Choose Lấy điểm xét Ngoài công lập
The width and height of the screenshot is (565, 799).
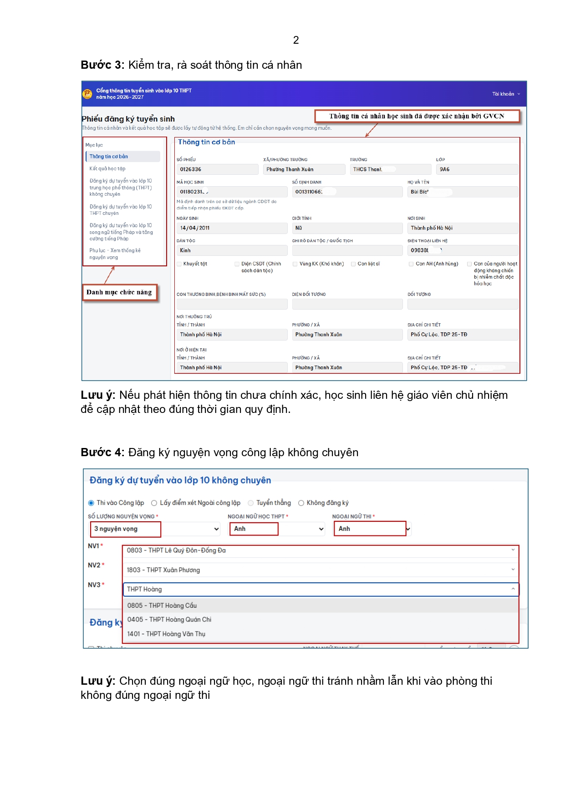[154, 503]
